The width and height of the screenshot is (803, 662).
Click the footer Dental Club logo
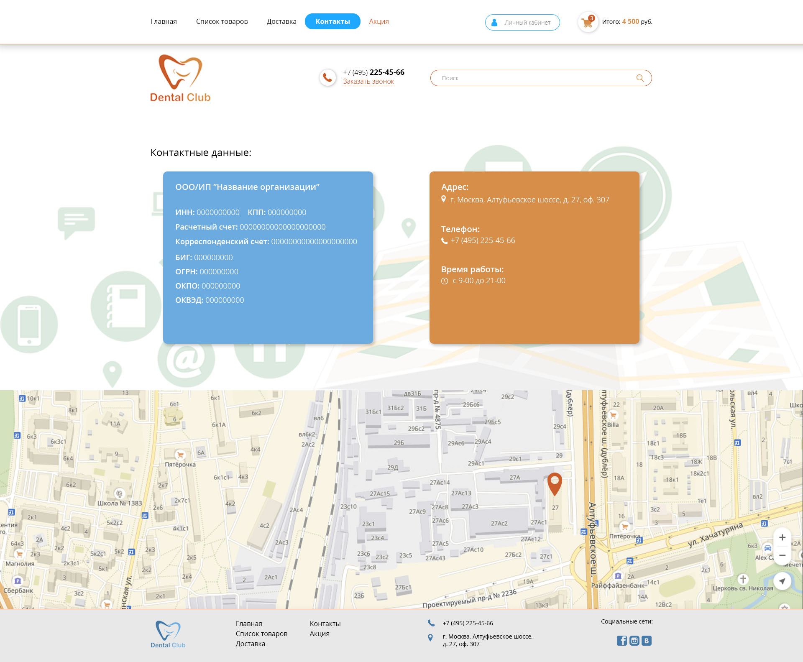(168, 634)
